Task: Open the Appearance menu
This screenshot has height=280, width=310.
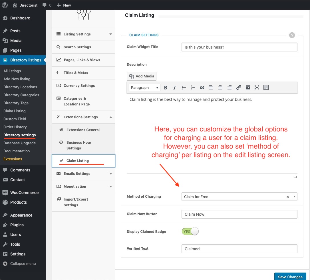Action: point(23,215)
